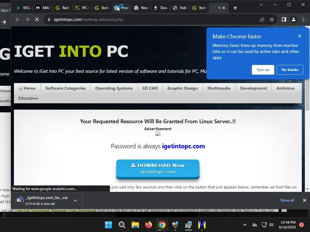Viewport: 310px width, 232px height.
Task: Click the igetintopc.com password link
Action: pyautogui.click(x=183, y=146)
